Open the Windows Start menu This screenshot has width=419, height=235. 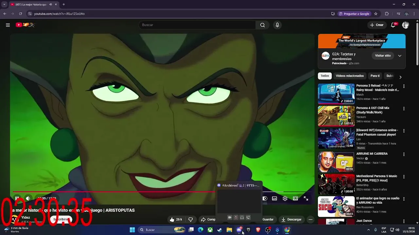132,230
